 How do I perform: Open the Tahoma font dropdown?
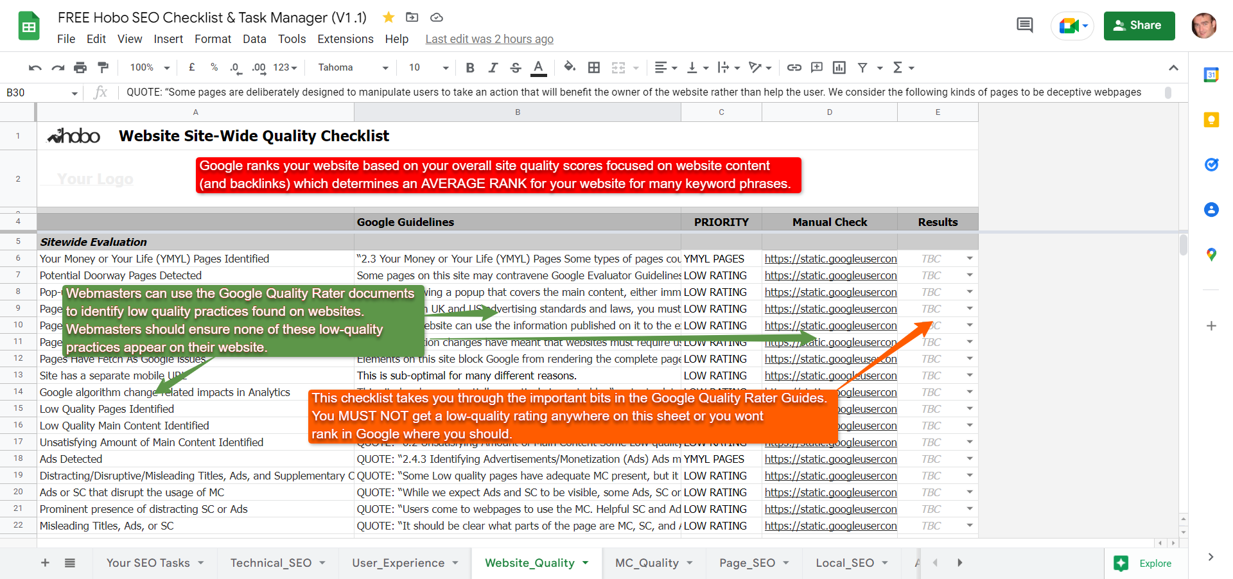coord(353,67)
